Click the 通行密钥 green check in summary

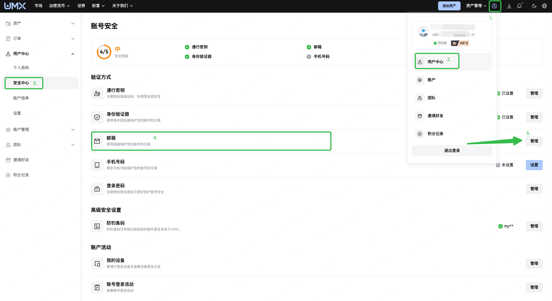coord(187,47)
